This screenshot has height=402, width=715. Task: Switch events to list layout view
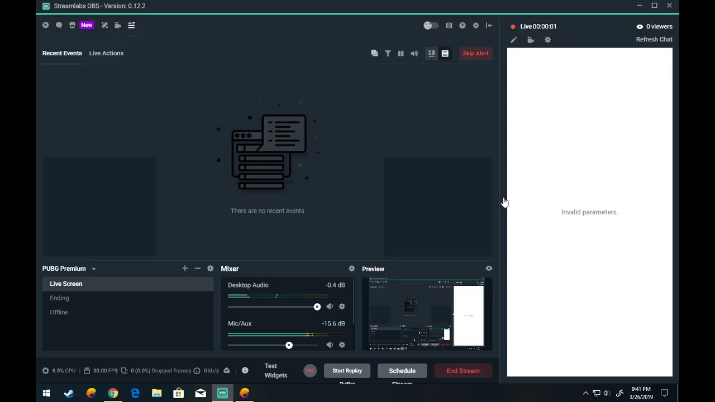coord(445,53)
